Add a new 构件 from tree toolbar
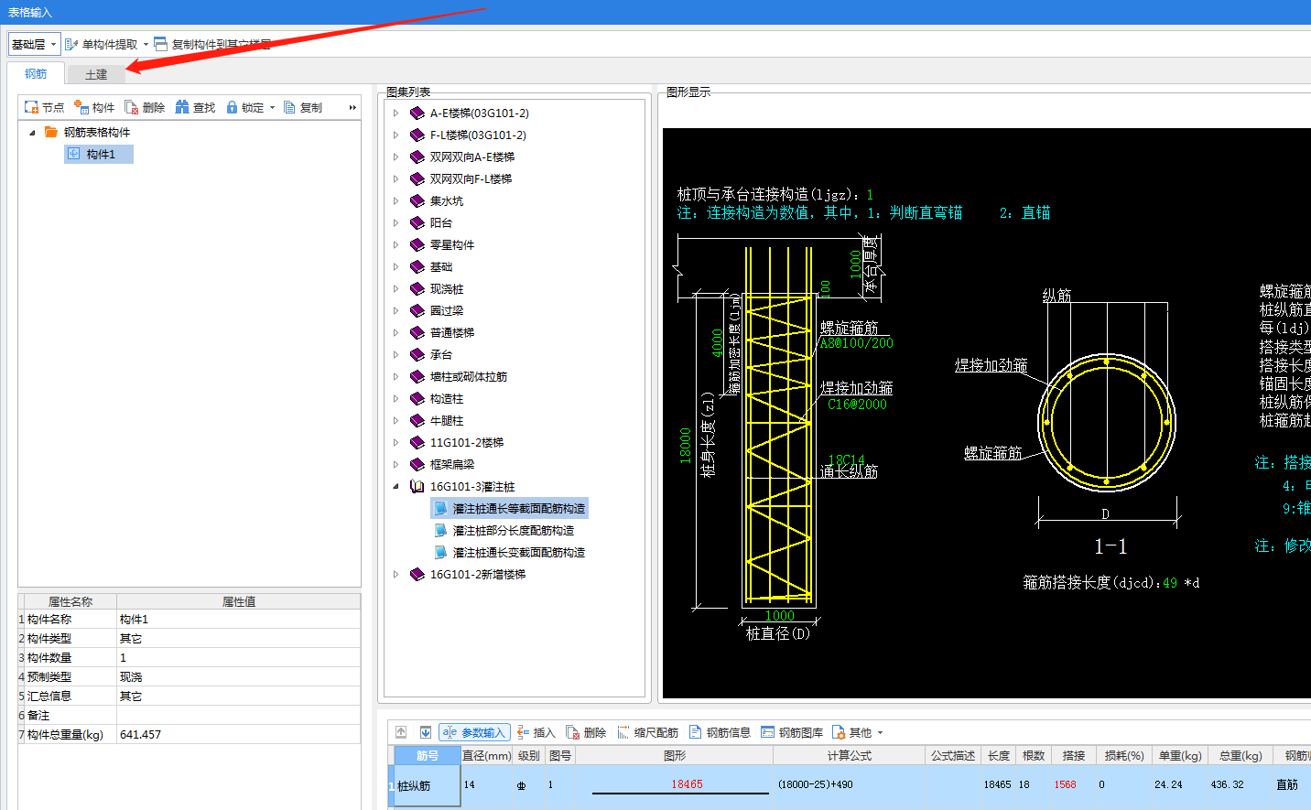This screenshot has height=810, width=1311. pos(94,107)
